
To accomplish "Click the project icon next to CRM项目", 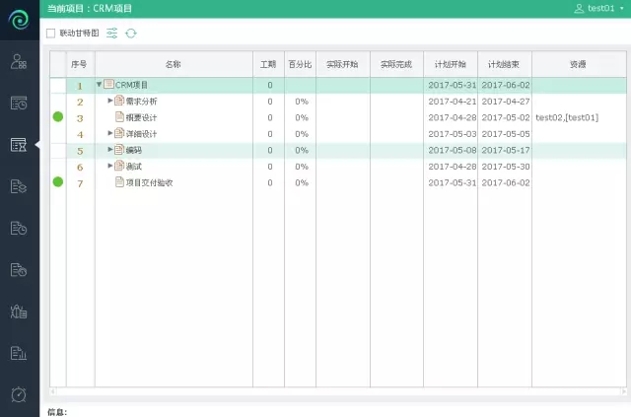I will pos(108,84).
